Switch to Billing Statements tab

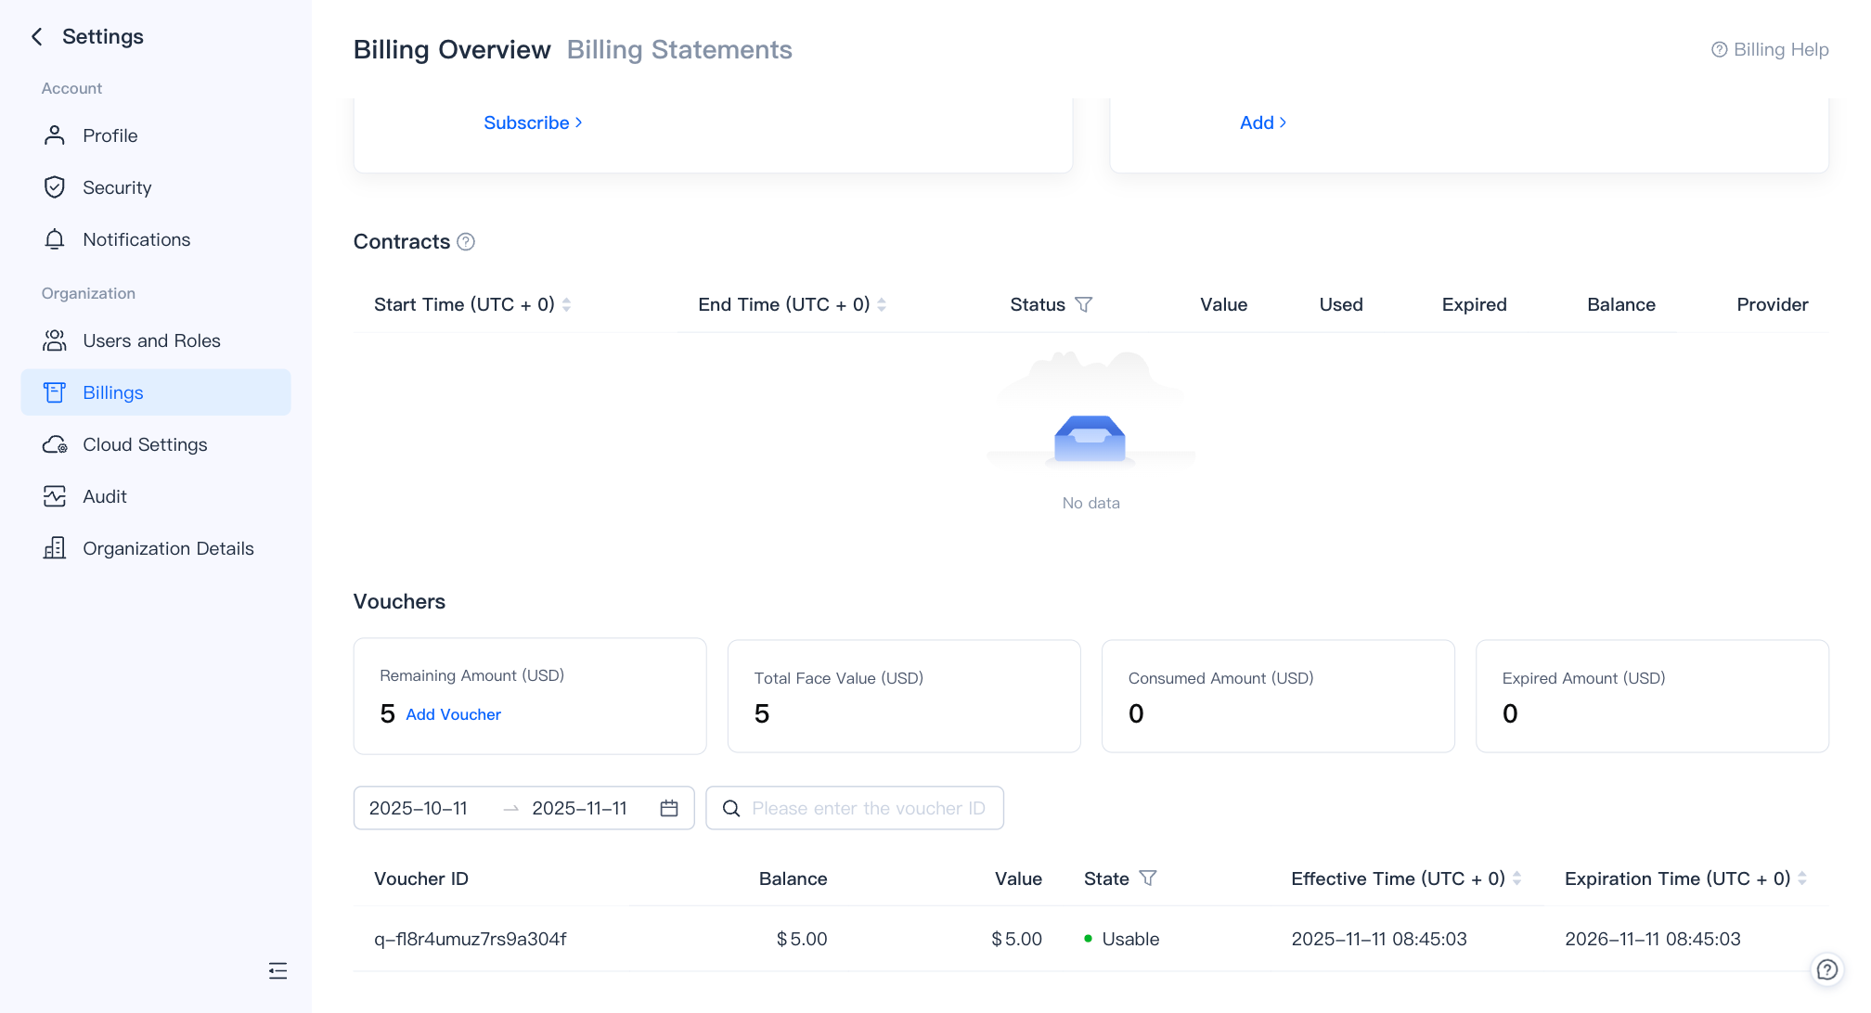click(x=679, y=49)
